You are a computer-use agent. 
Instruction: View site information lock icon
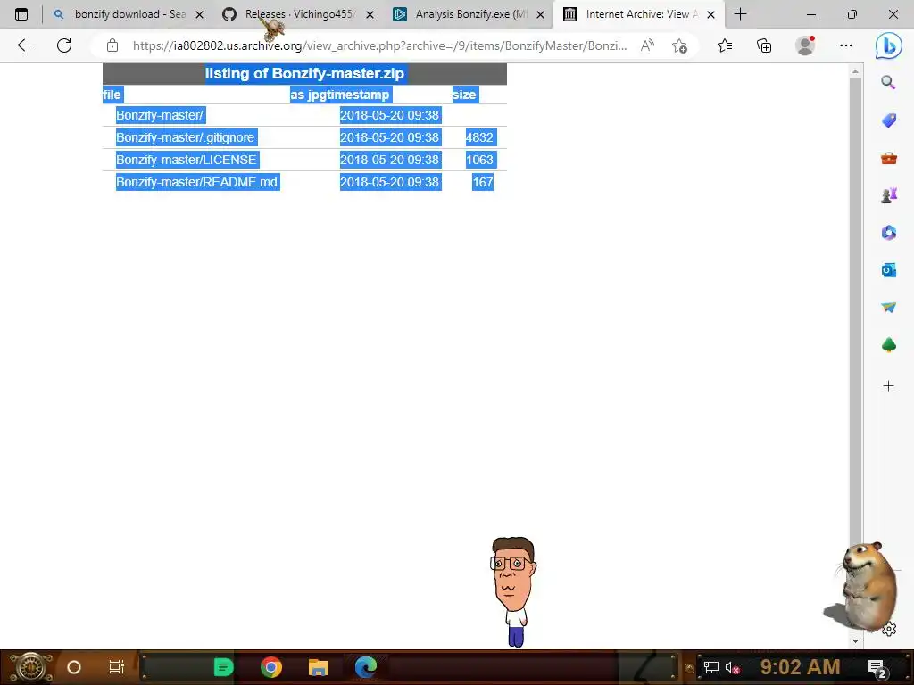pos(112,45)
